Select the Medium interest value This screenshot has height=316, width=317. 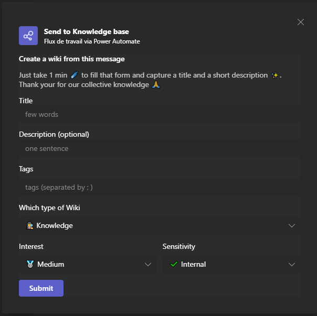[51, 264]
